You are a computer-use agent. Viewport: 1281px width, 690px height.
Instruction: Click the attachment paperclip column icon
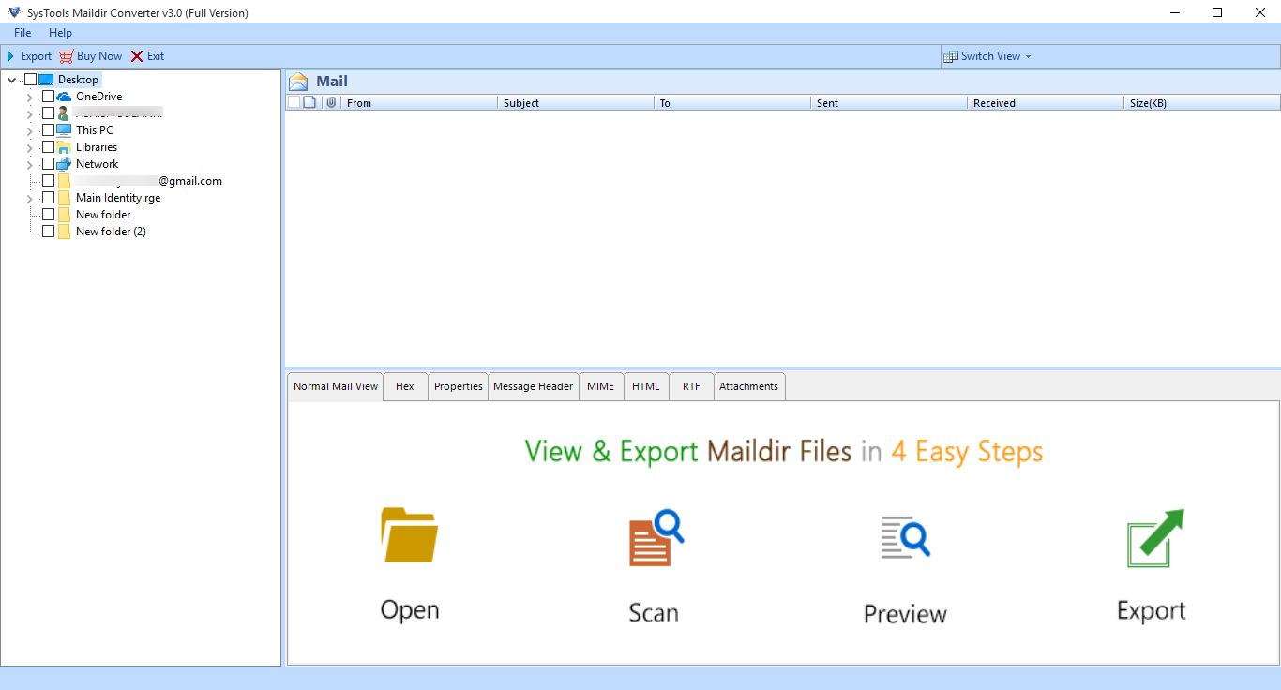(x=330, y=102)
